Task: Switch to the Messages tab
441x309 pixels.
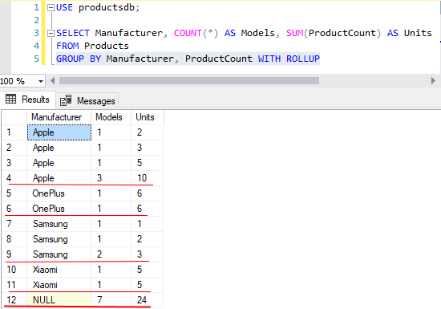Action: click(x=87, y=100)
